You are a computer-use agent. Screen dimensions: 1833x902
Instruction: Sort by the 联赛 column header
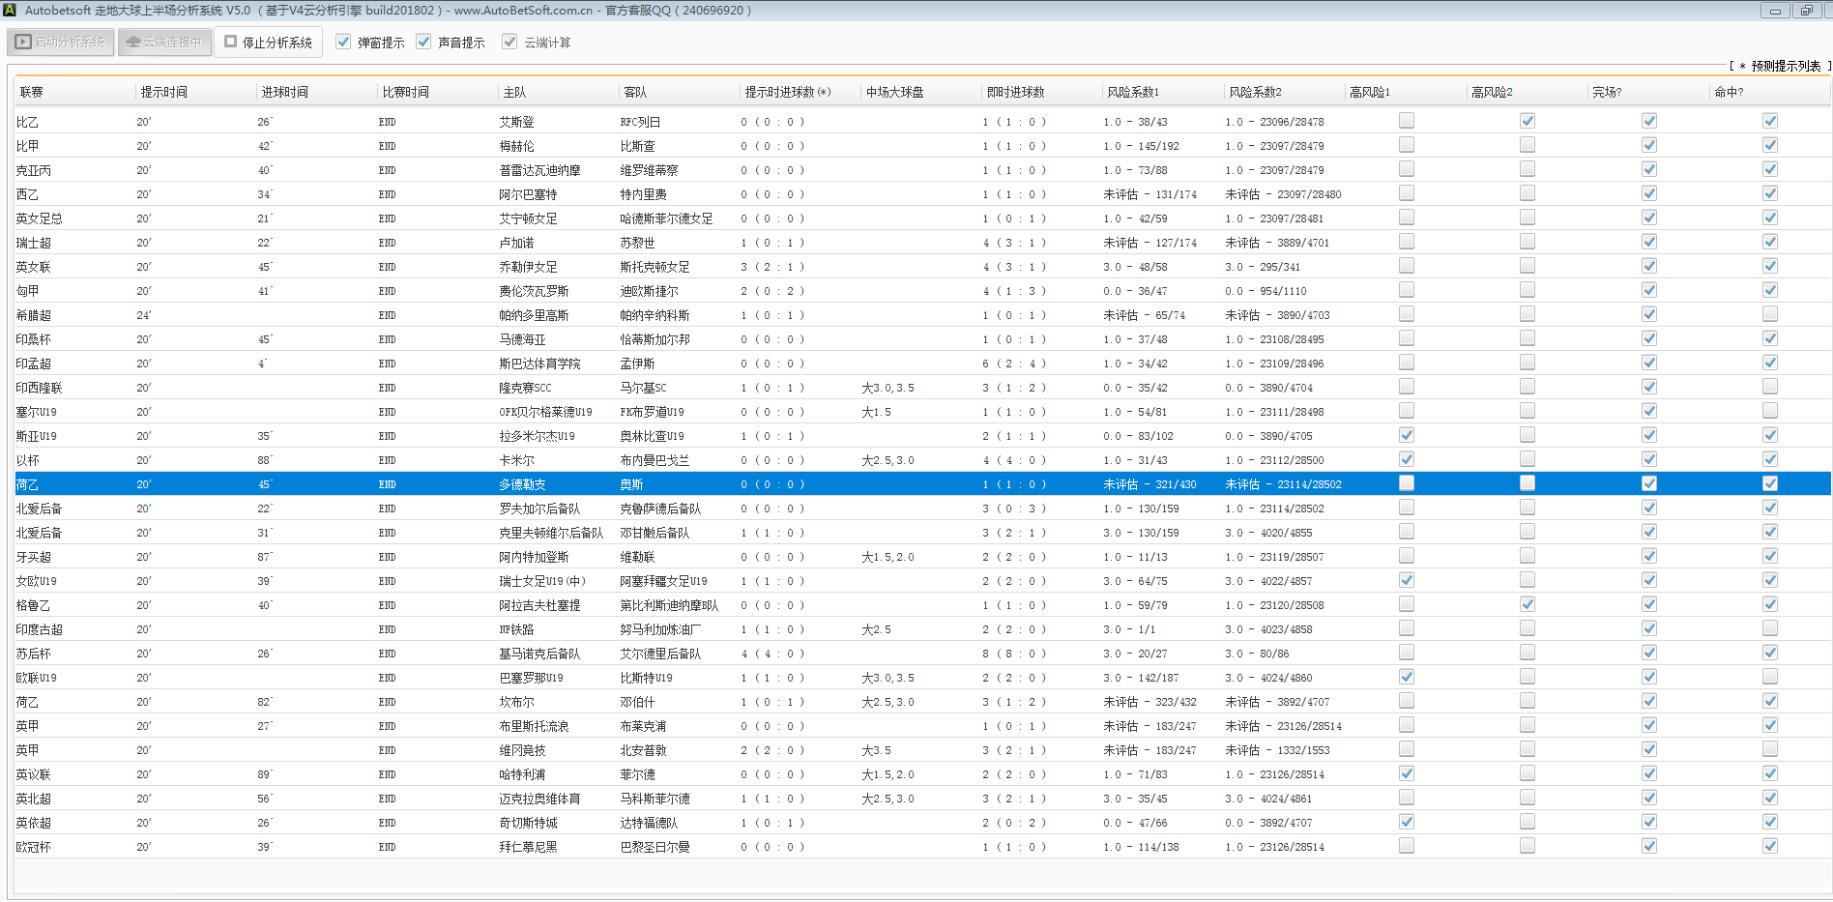[x=32, y=92]
